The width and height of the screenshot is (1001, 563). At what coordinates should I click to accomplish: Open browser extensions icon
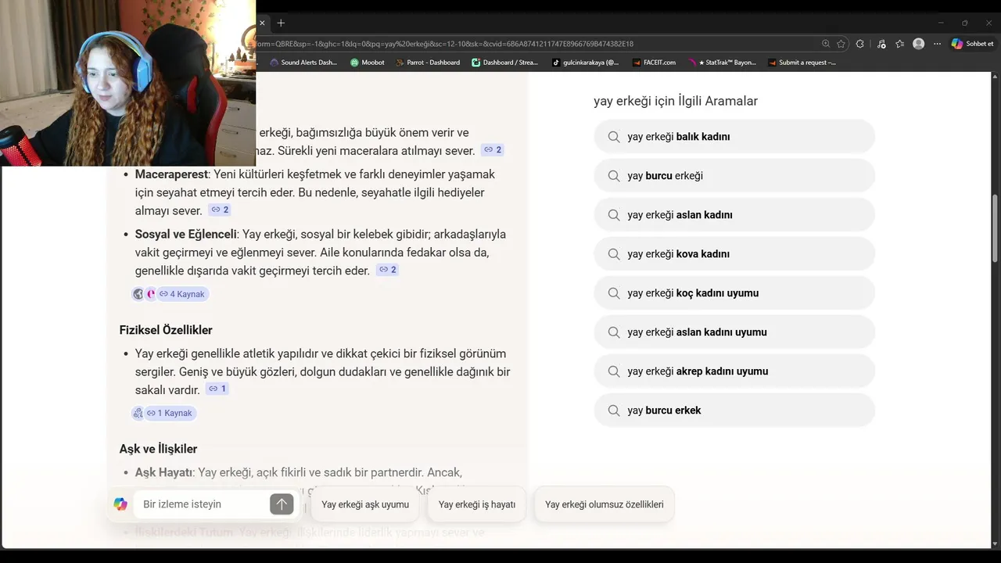click(860, 44)
